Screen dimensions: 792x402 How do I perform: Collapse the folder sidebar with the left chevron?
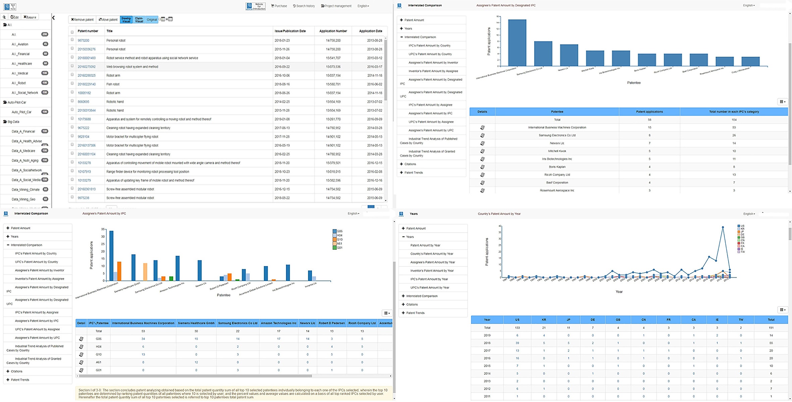[x=53, y=18]
